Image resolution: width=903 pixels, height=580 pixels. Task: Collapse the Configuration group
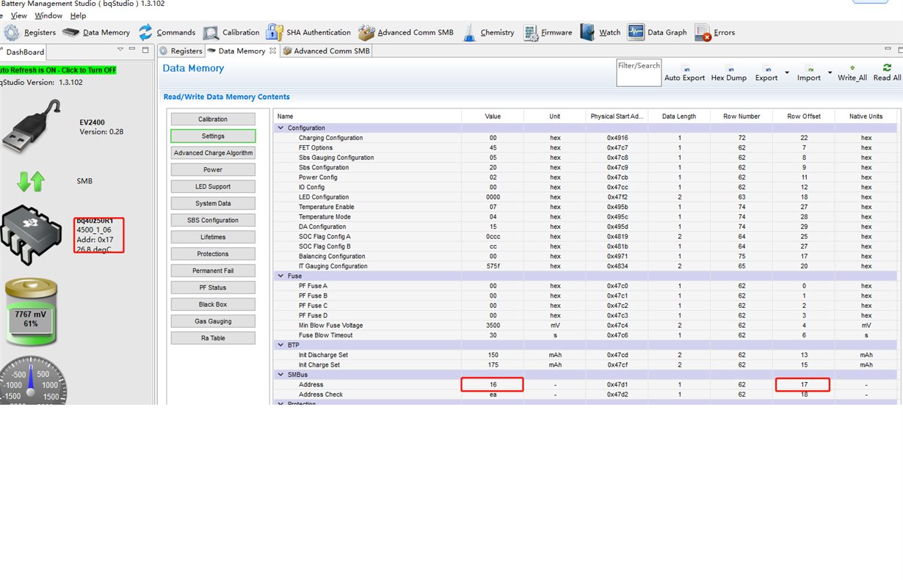coord(280,128)
